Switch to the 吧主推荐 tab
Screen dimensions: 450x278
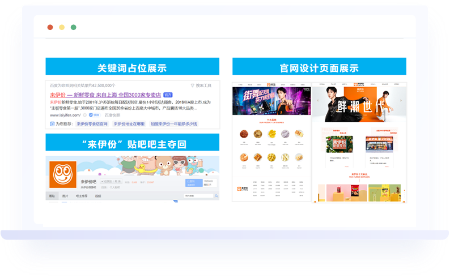tap(82, 196)
